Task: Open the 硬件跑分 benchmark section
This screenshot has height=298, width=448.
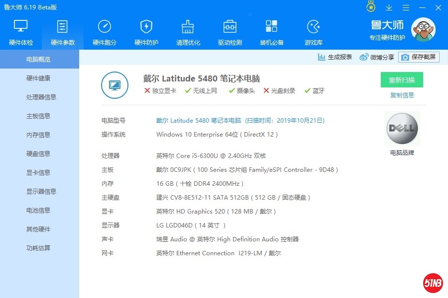Action: 103,30
